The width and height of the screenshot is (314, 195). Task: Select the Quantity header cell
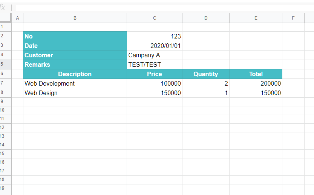[206, 74]
